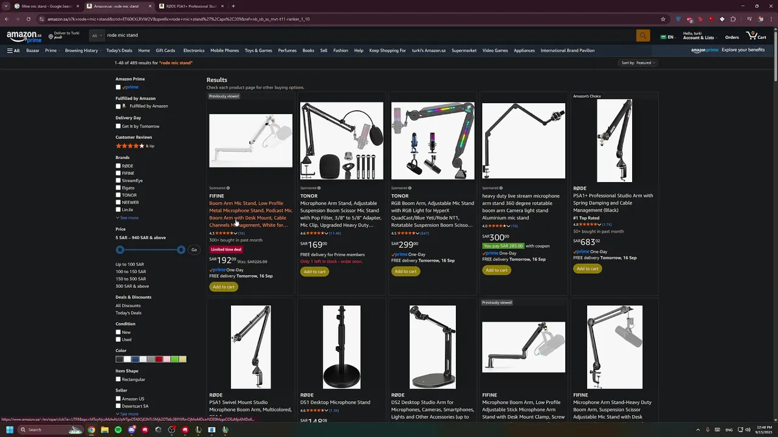Expand See more under Seller
Viewport: 778px width, 437px height.
(x=127, y=414)
